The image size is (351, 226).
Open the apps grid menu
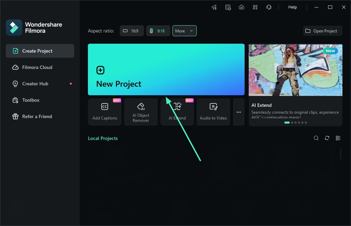tap(255, 7)
